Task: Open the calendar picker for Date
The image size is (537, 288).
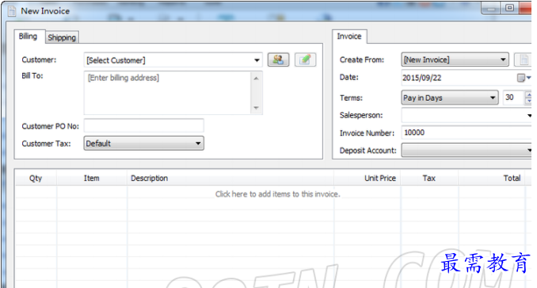Action: (x=524, y=78)
